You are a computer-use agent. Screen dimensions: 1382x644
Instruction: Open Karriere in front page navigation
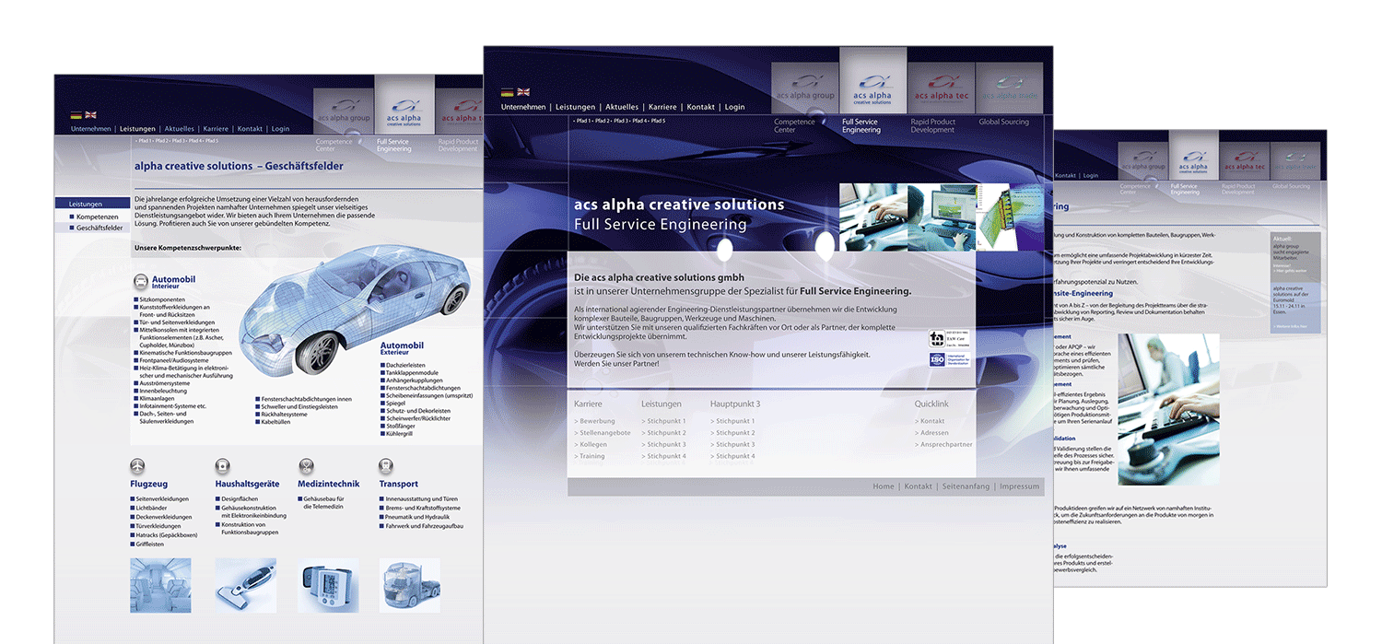662,107
